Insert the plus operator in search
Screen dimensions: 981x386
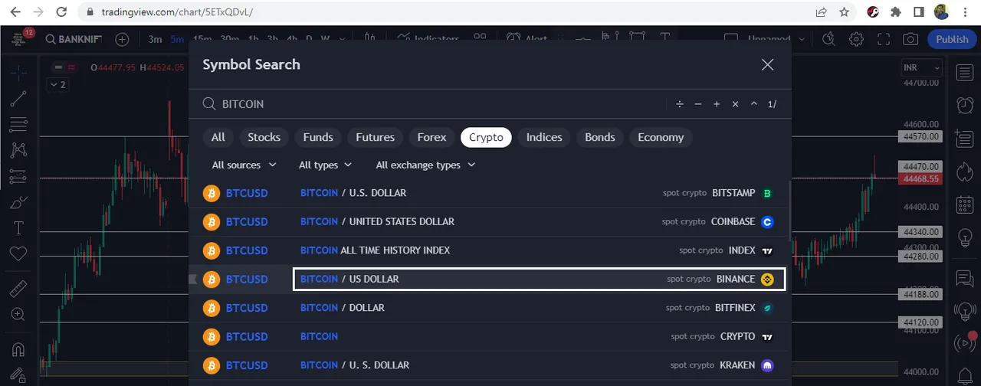717,104
